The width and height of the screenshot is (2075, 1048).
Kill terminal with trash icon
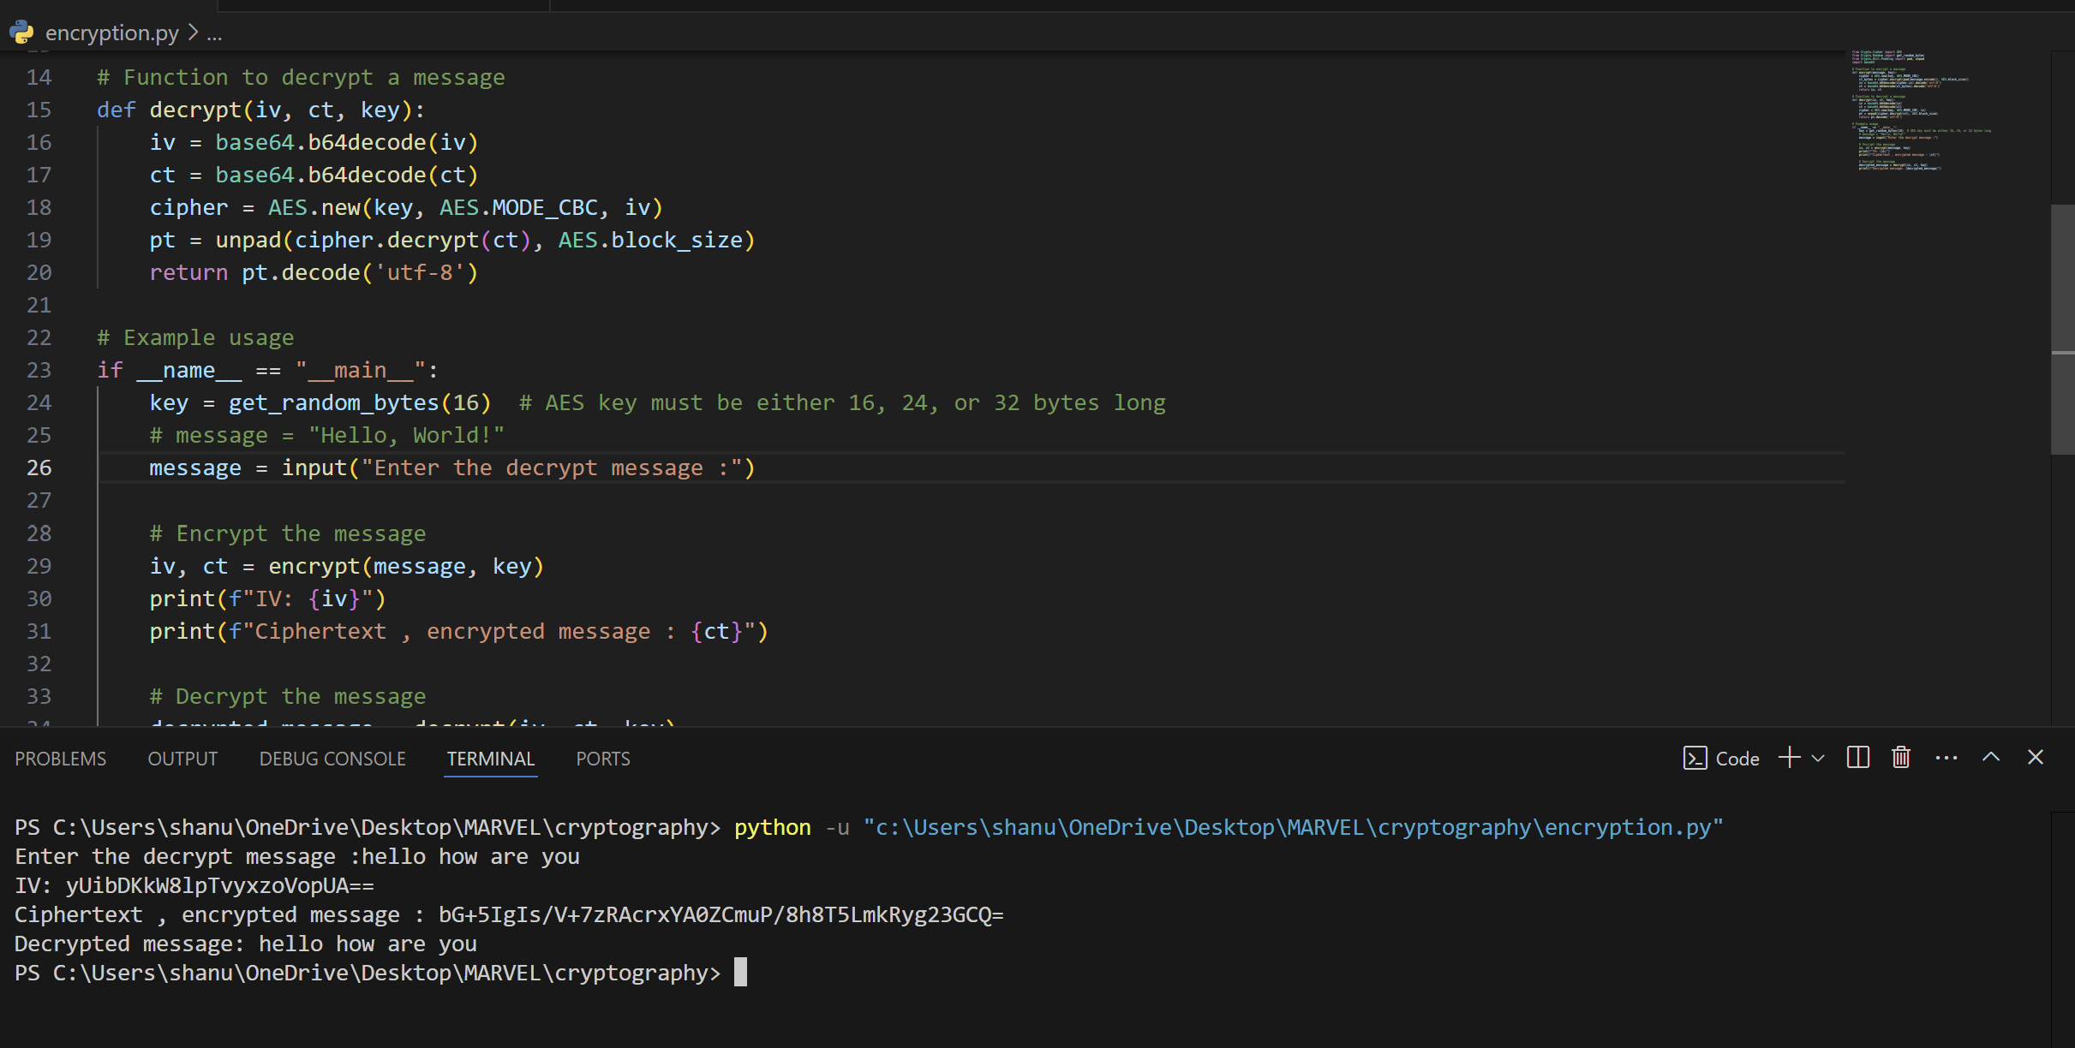[x=1901, y=758]
